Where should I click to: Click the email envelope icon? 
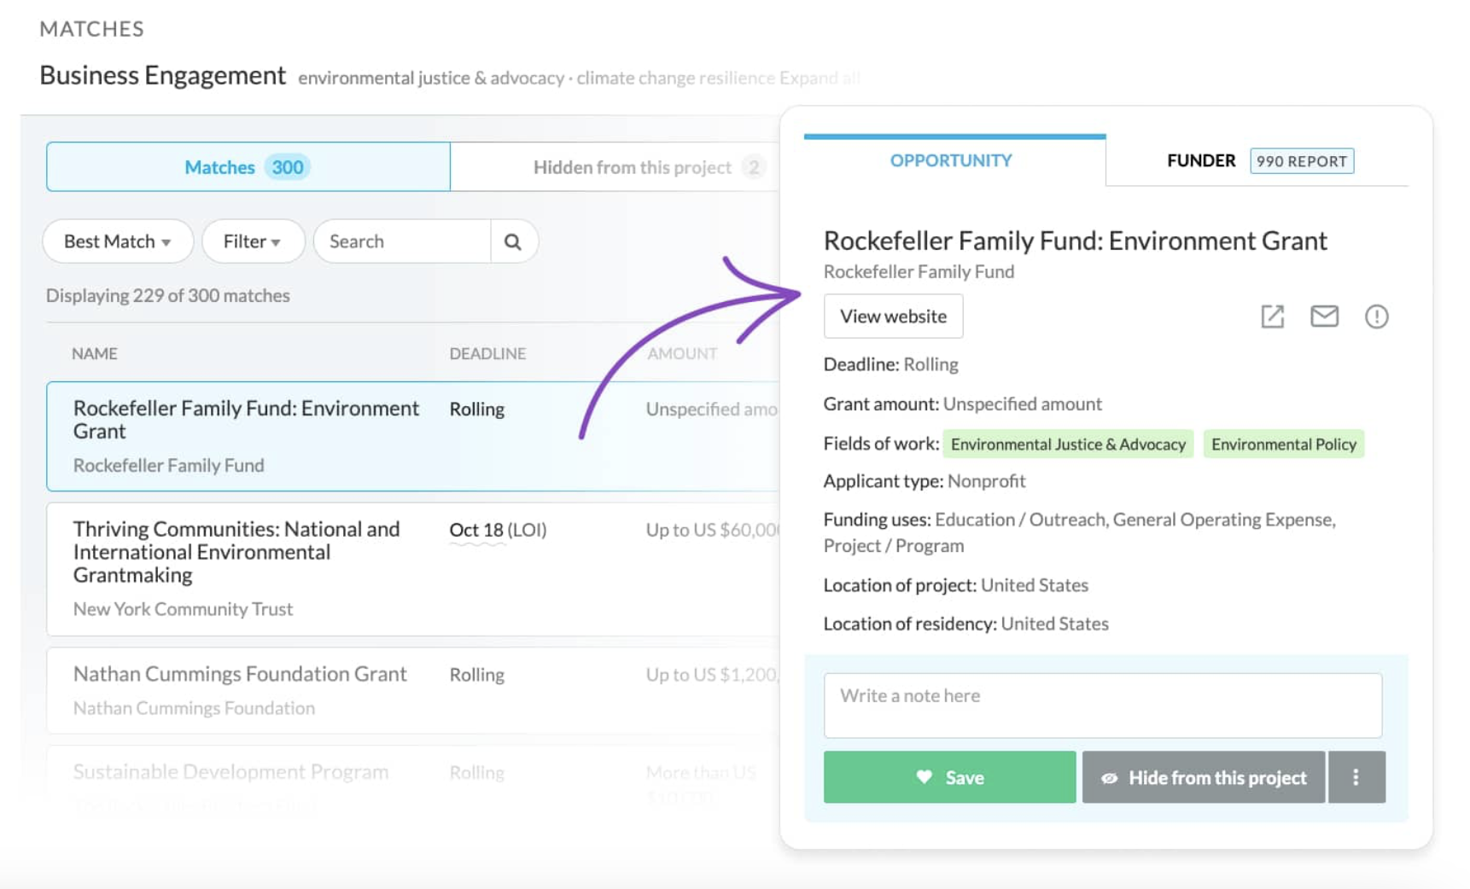coord(1324,317)
